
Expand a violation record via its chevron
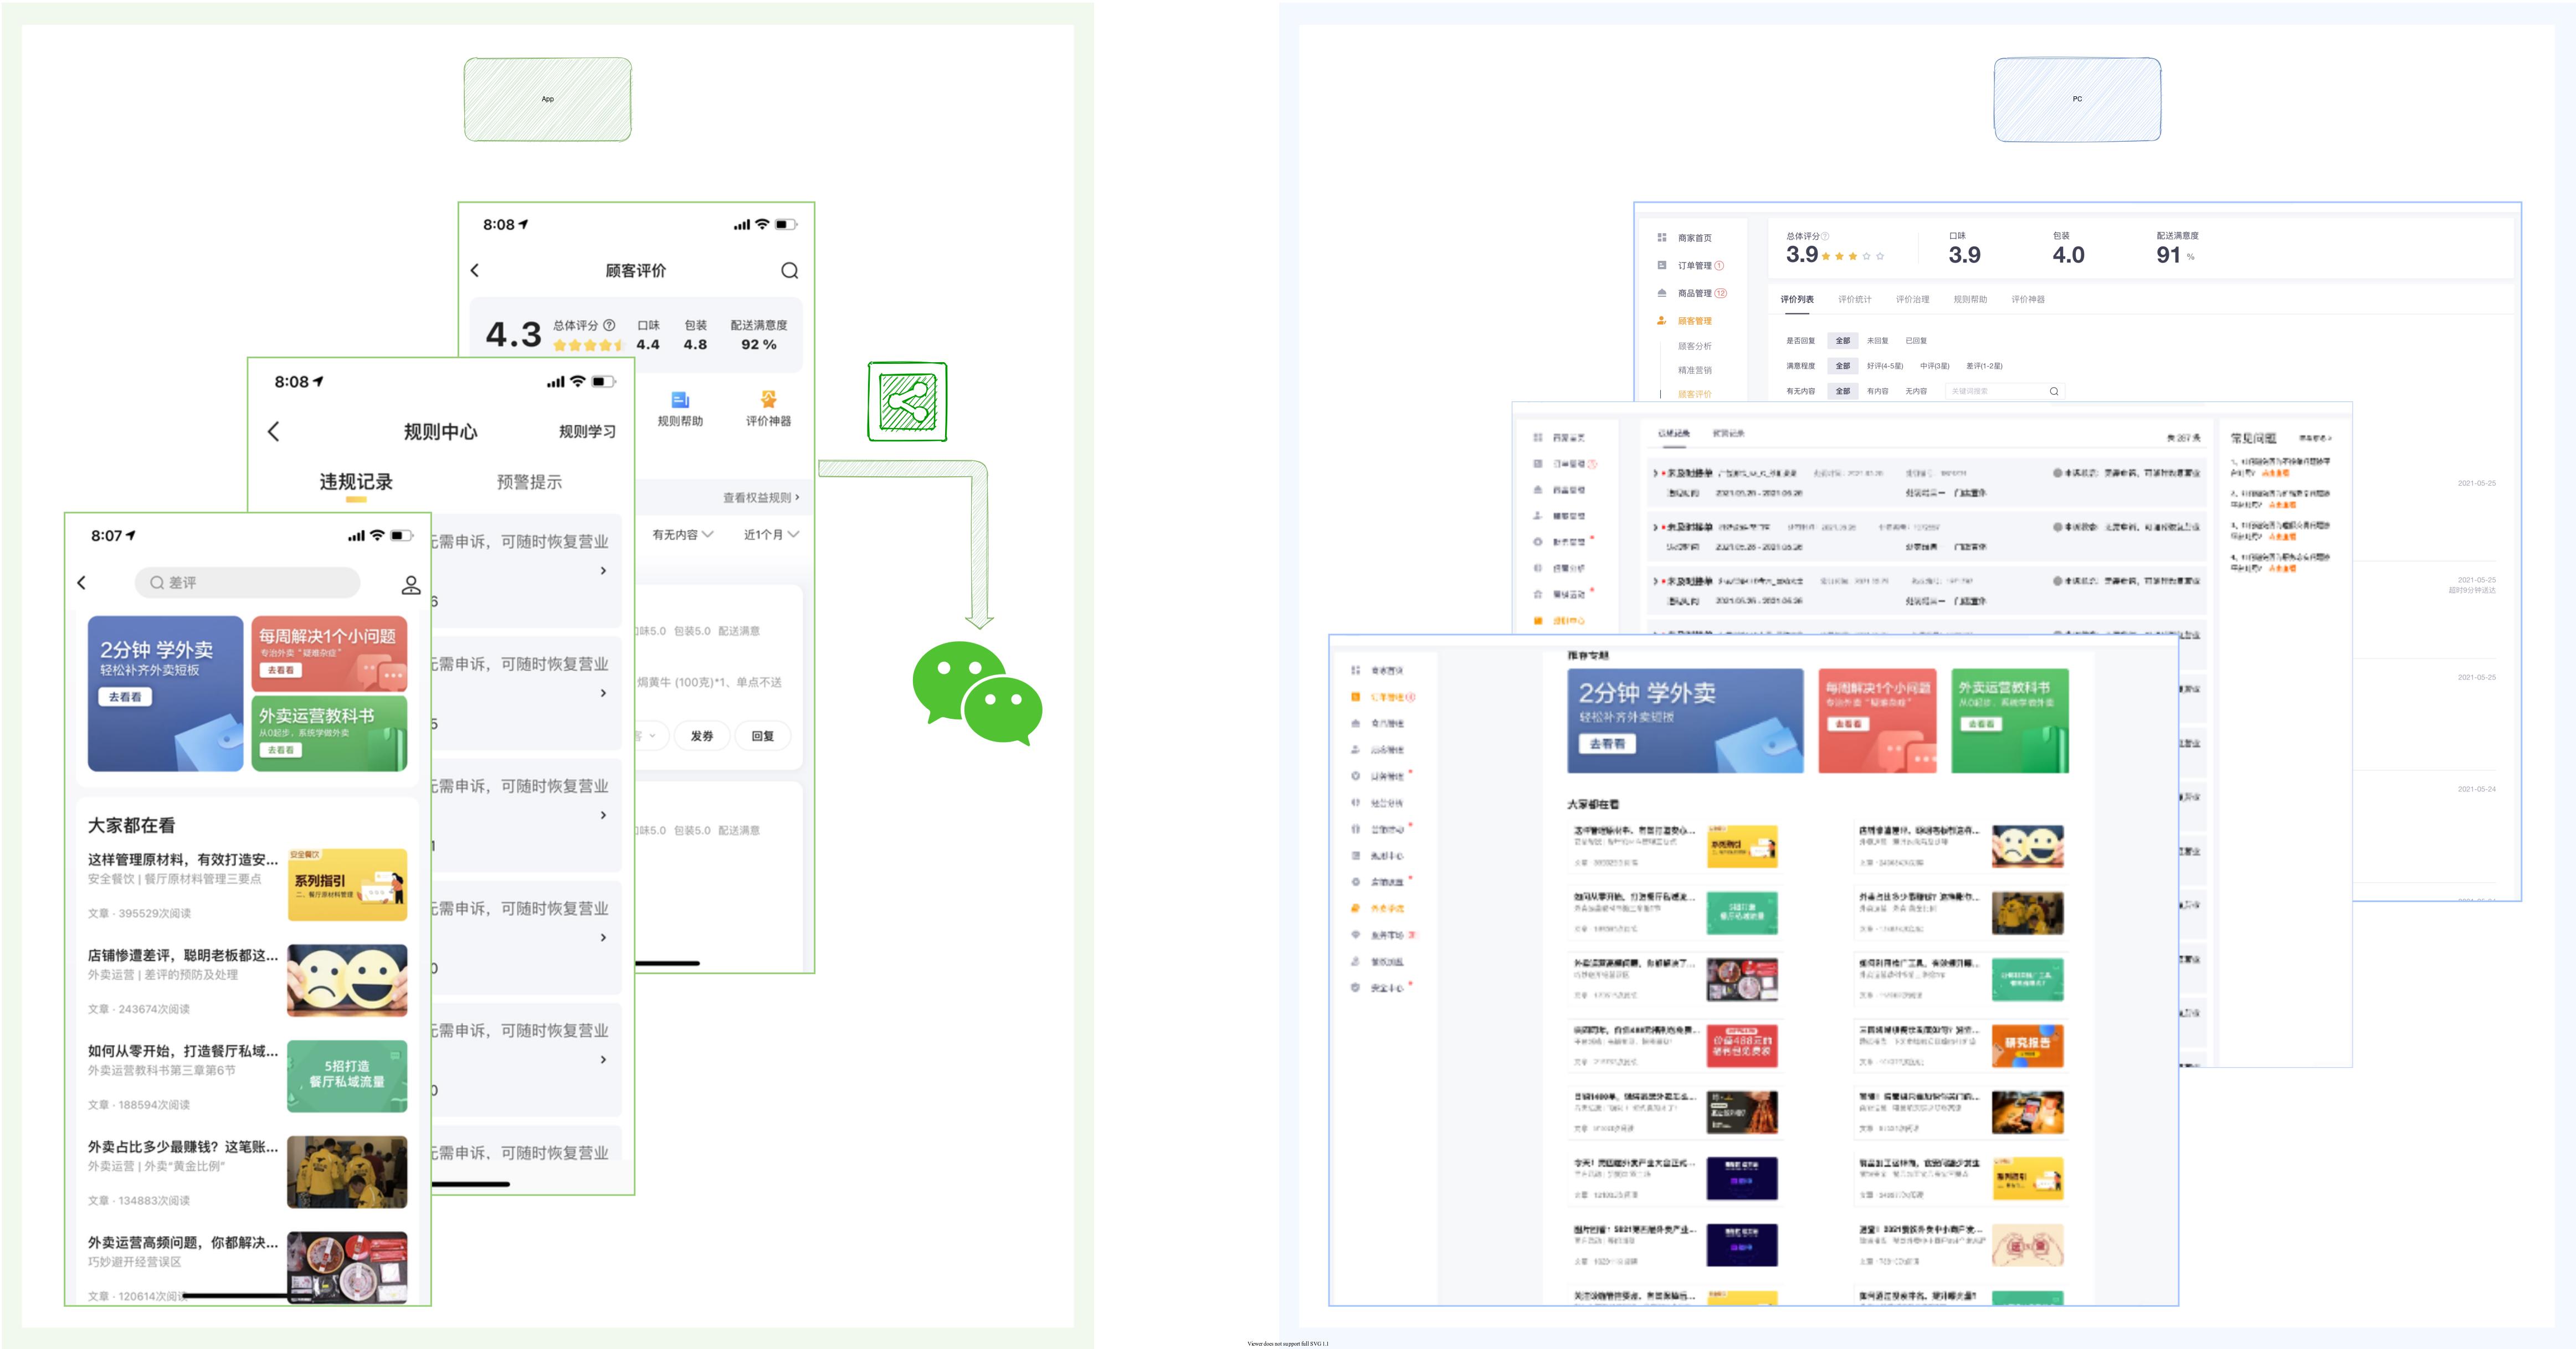(603, 570)
